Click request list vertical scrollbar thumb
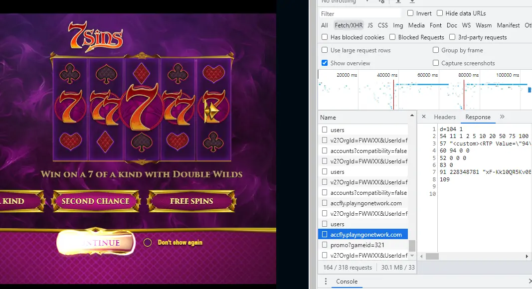Screen dimensions: 532x289 pyautogui.click(x=412, y=246)
